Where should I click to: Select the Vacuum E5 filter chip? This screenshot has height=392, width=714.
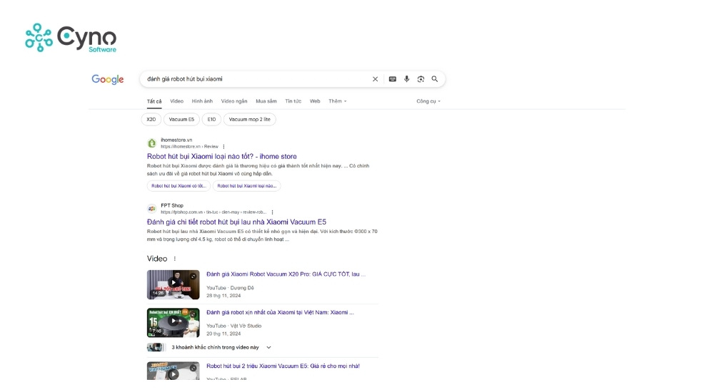point(181,120)
